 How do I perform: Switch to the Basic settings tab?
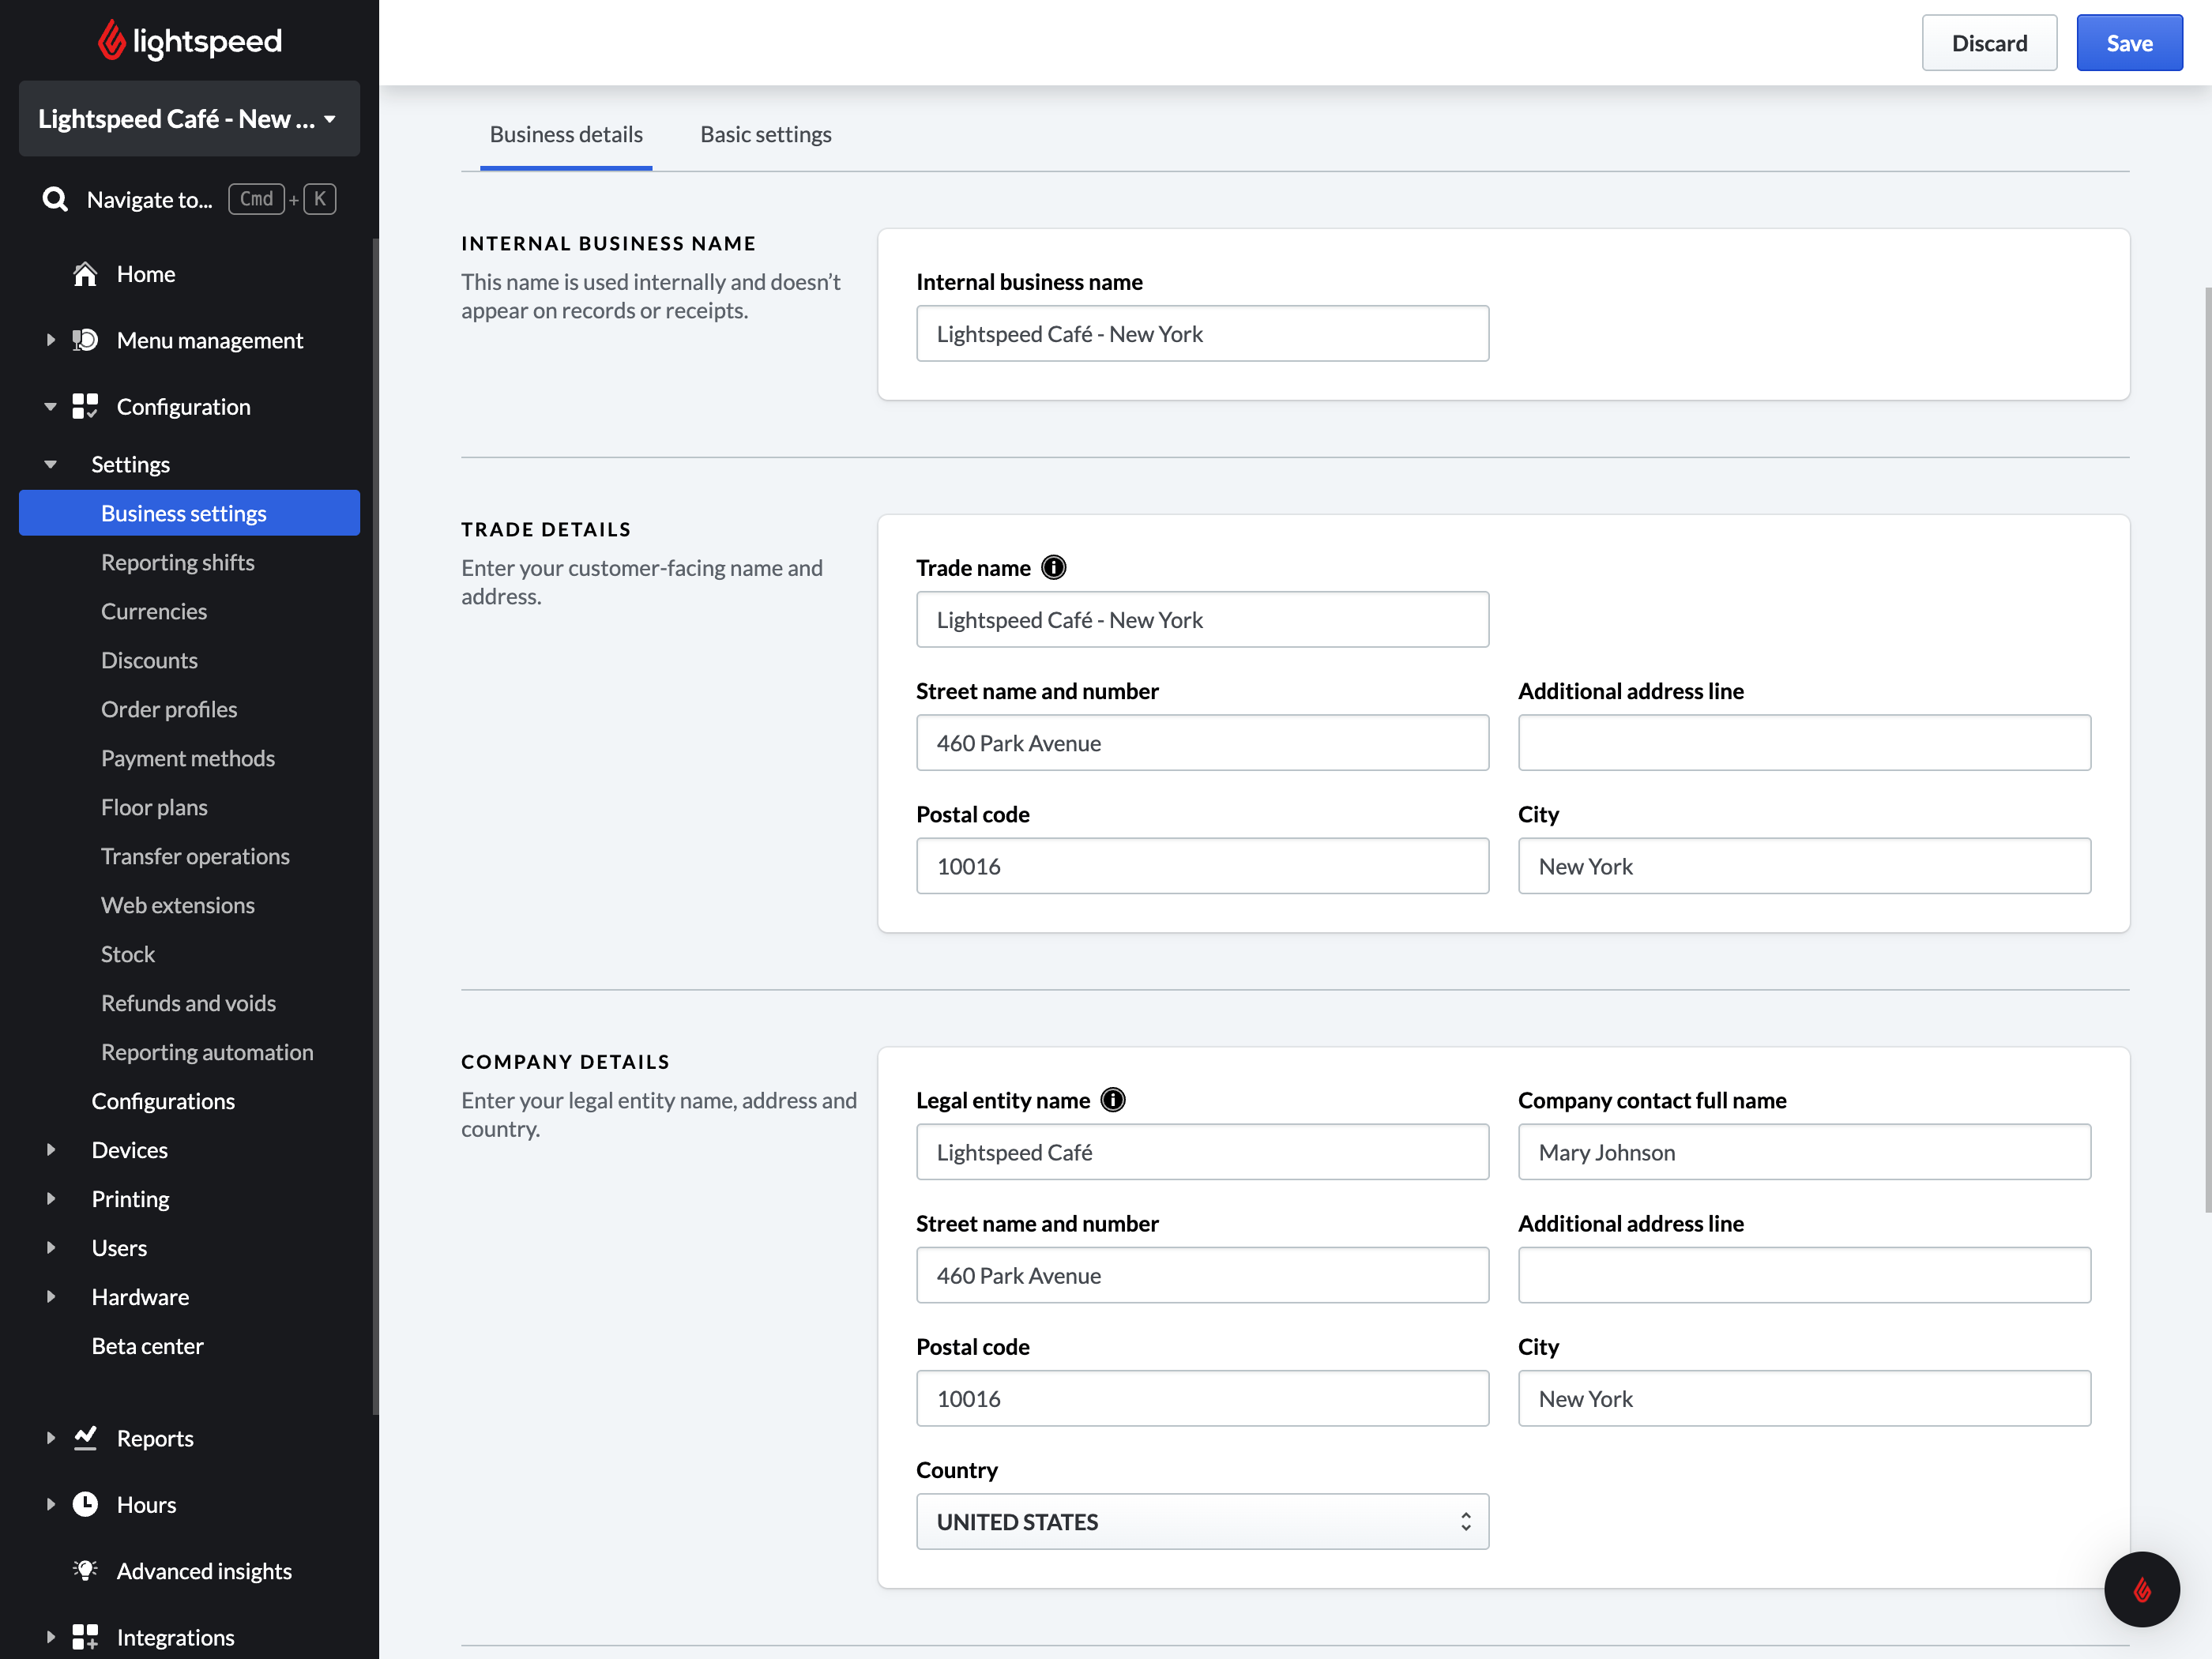765,134
